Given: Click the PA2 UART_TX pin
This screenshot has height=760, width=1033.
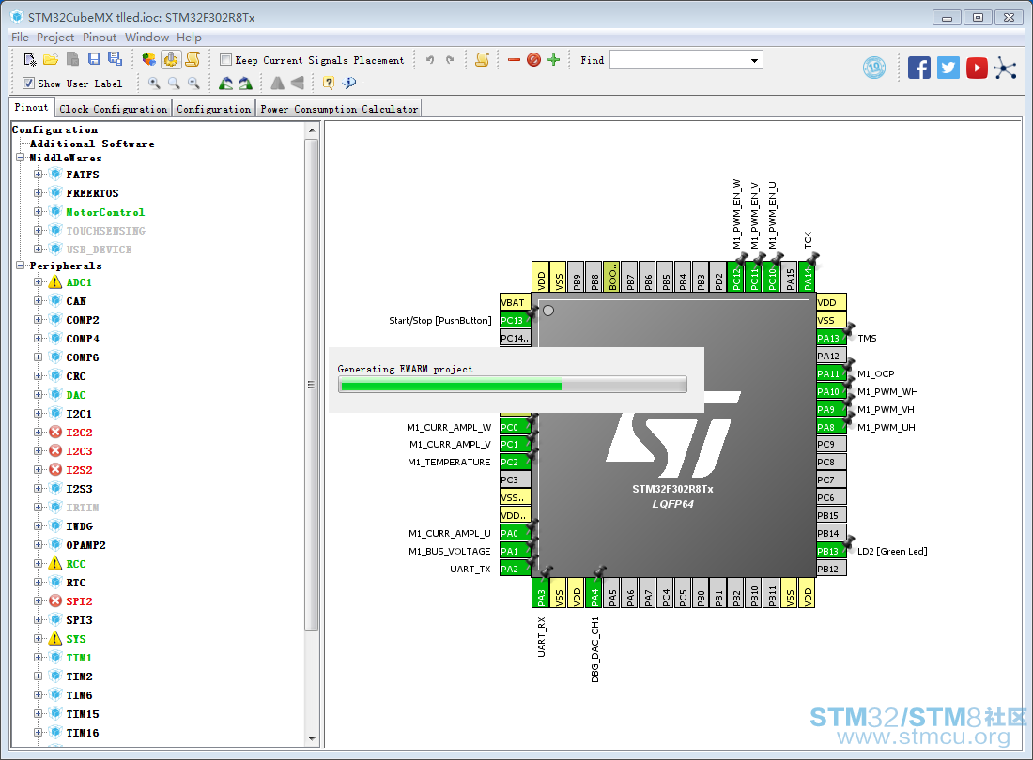Looking at the screenshot, I should (x=516, y=570).
